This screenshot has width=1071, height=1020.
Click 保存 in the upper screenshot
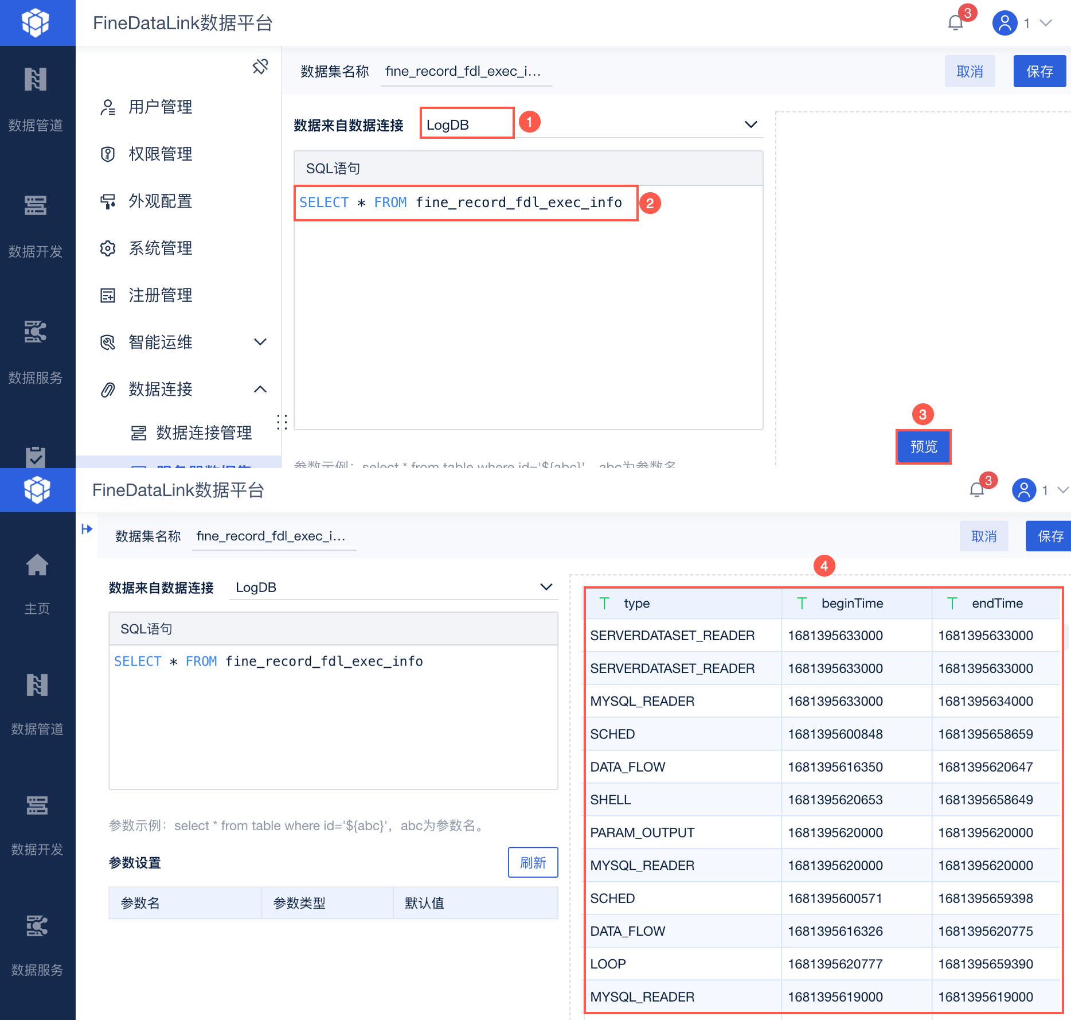pyautogui.click(x=1039, y=71)
